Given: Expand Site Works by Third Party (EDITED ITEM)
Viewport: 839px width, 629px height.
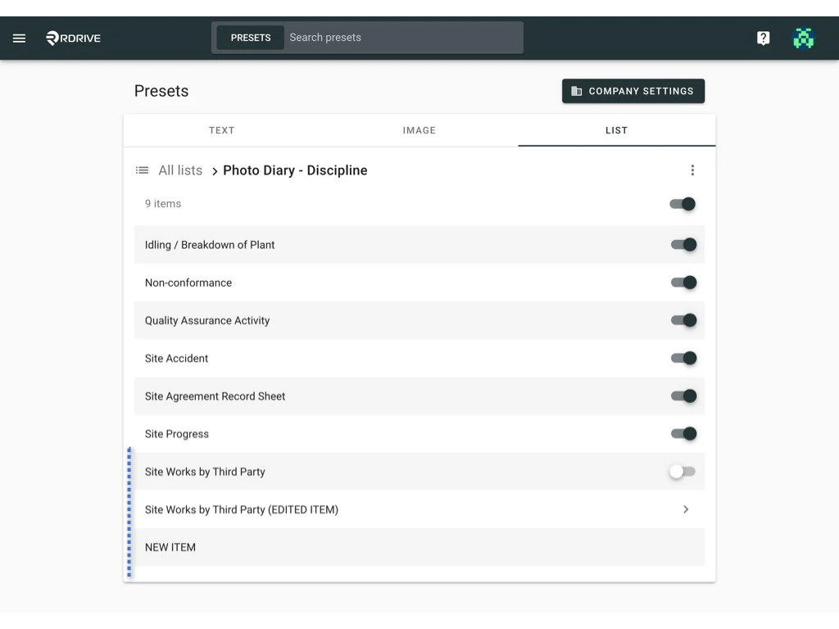Looking at the screenshot, I should 686,509.
